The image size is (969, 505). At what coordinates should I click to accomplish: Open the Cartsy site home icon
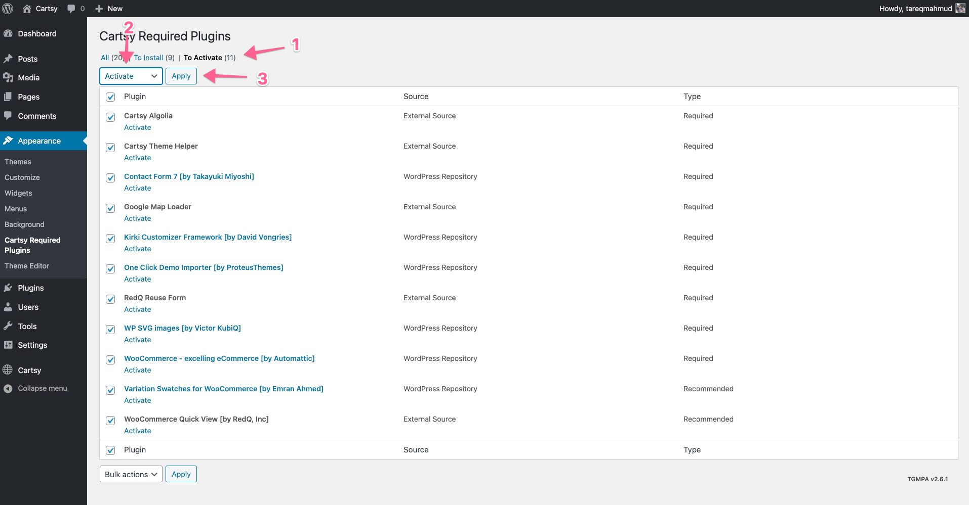tap(27, 9)
